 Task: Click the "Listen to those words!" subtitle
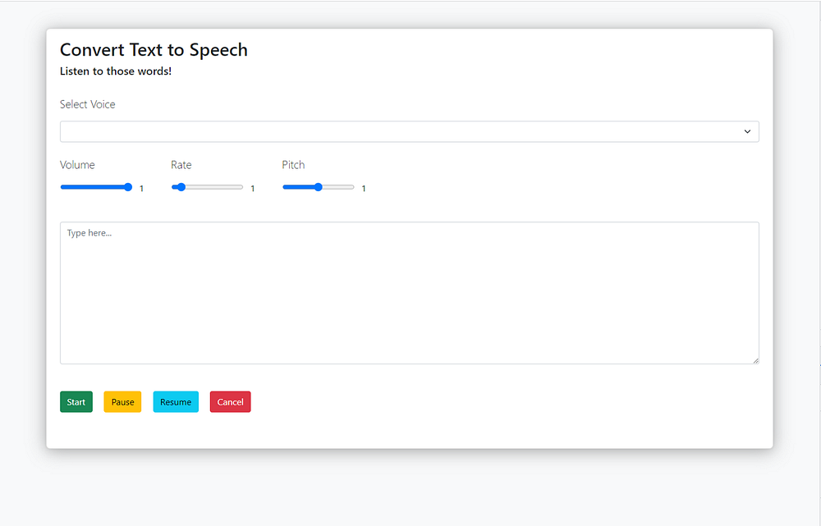(116, 71)
